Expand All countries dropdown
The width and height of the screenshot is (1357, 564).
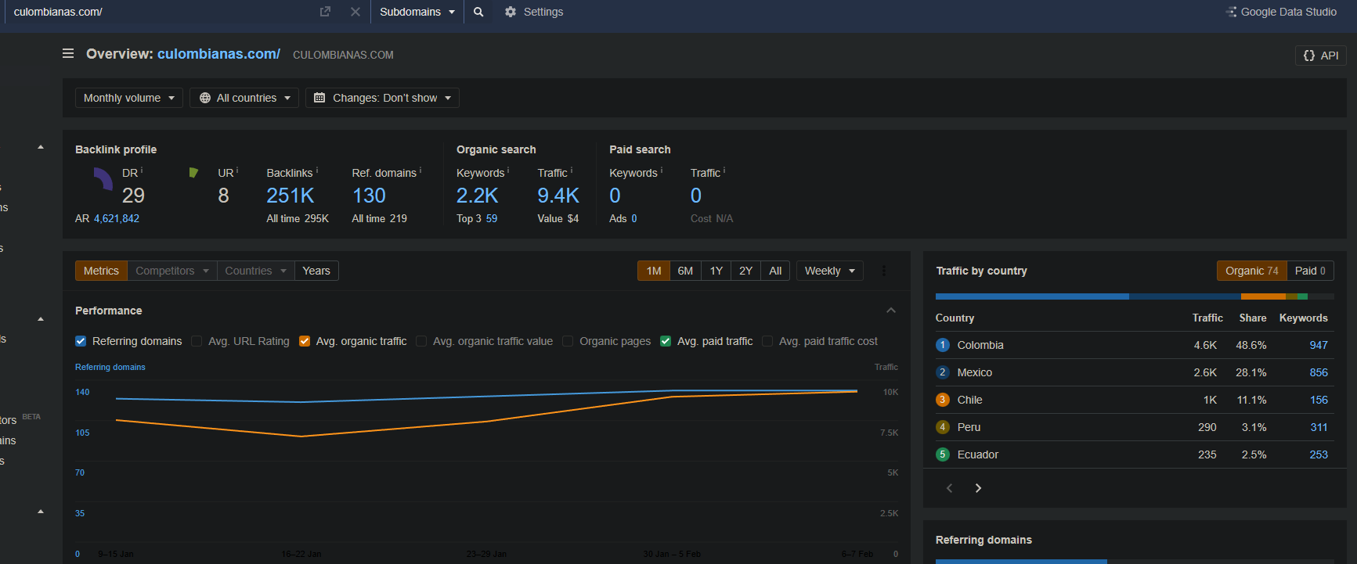[244, 98]
